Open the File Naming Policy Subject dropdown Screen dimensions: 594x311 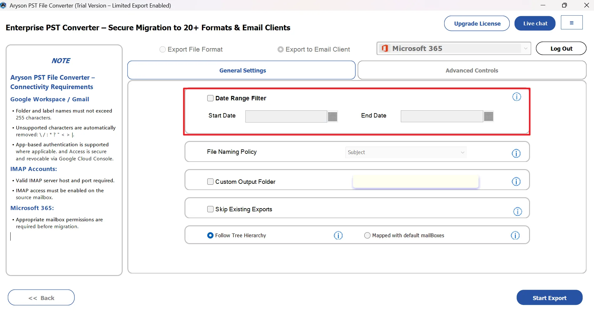tap(406, 152)
